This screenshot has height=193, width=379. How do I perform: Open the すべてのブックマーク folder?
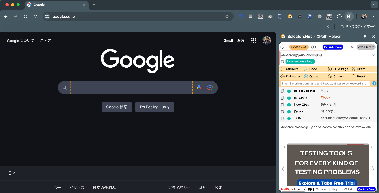[357, 27]
